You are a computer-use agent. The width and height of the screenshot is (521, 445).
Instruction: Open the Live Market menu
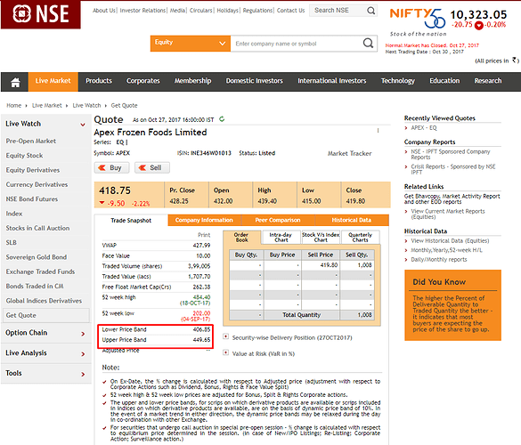point(53,81)
